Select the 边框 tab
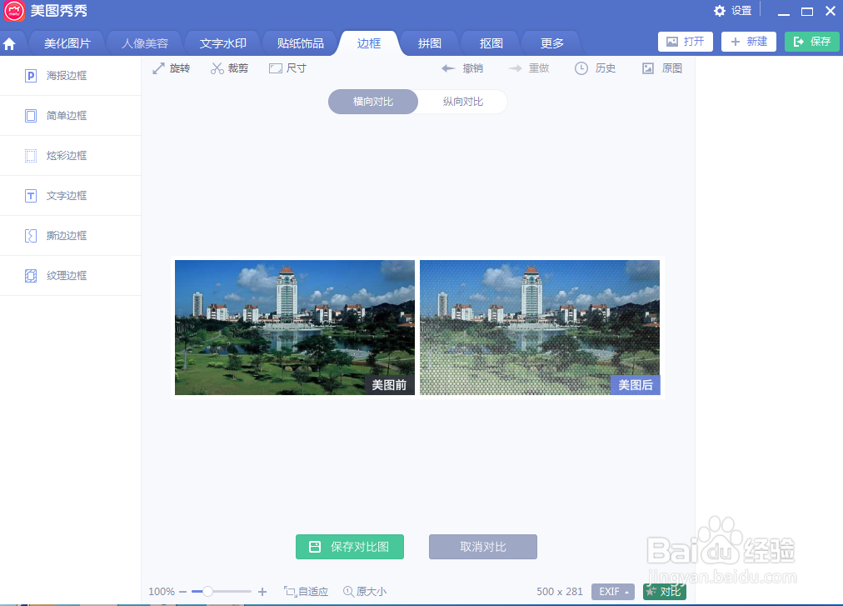 point(369,43)
